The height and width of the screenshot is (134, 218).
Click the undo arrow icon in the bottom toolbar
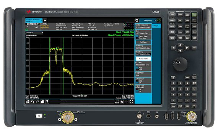(32, 102)
